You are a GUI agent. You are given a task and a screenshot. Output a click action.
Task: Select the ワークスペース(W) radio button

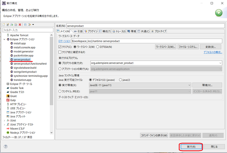(75, 47)
